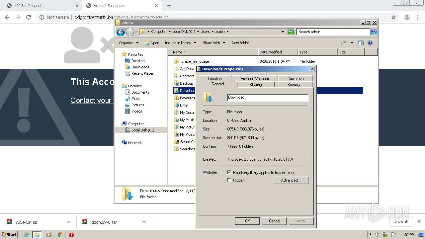Screen dimensions: 425x239
Task: Click the volume icon in system tray
Action: 378,235
